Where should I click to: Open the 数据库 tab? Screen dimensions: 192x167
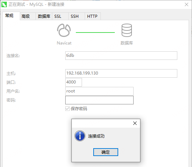pyautogui.click(x=44, y=16)
